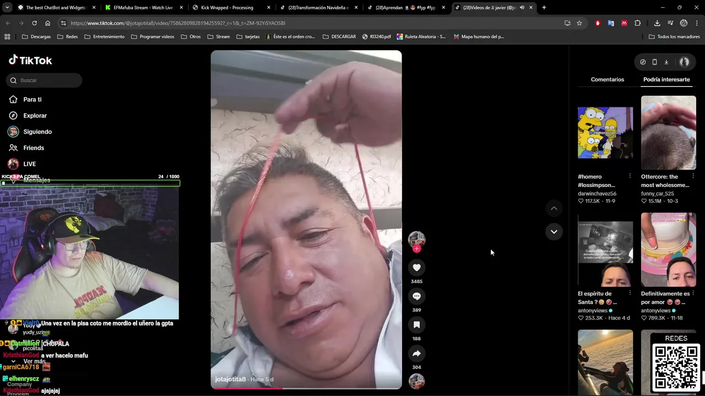This screenshot has height=396, width=705.
Task: Switch to the Comentarios tab
Action: [x=608, y=80]
